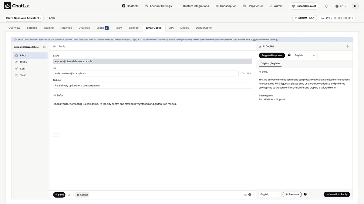Image resolution: width=364 pixels, height=204 pixels.
Task: Switch to the Leads tab
Action: tap(103, 28)
